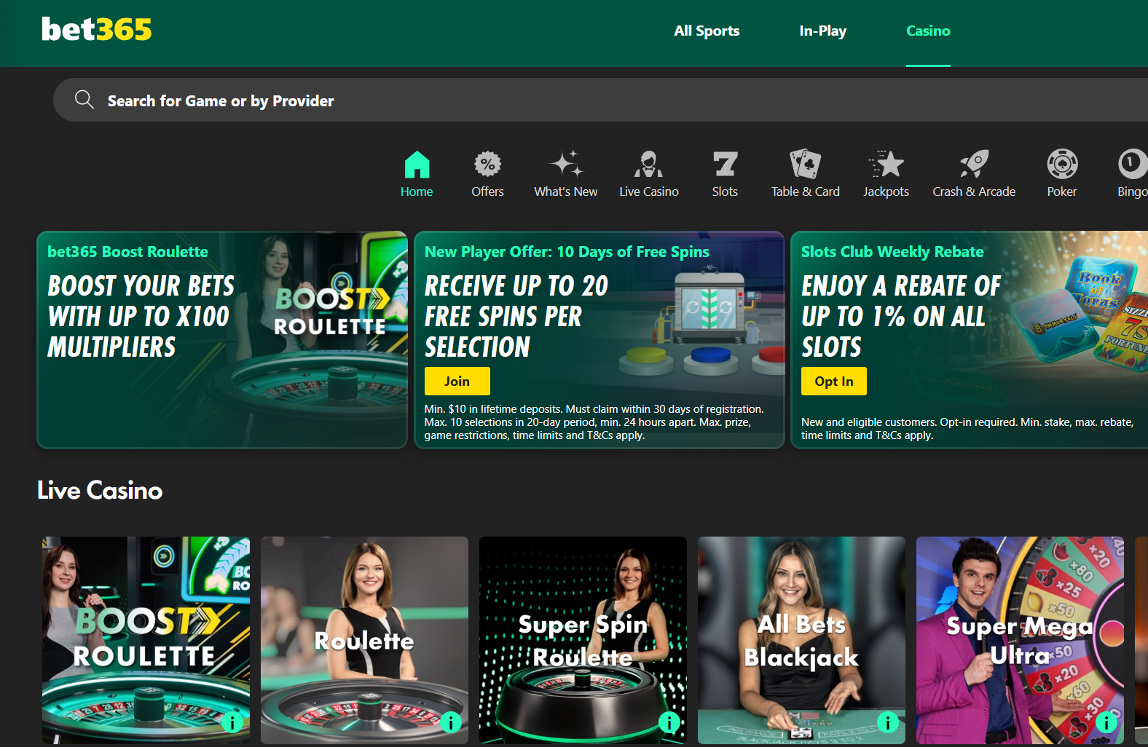Click 'New and eligible customers' terms text
This screenshot has width=1148, height=747.
(x=967, y=429)
